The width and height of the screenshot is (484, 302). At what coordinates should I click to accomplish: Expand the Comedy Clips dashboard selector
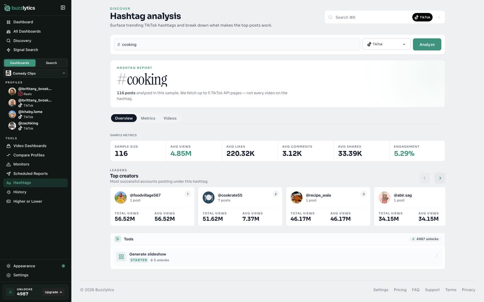pos(36,73)
